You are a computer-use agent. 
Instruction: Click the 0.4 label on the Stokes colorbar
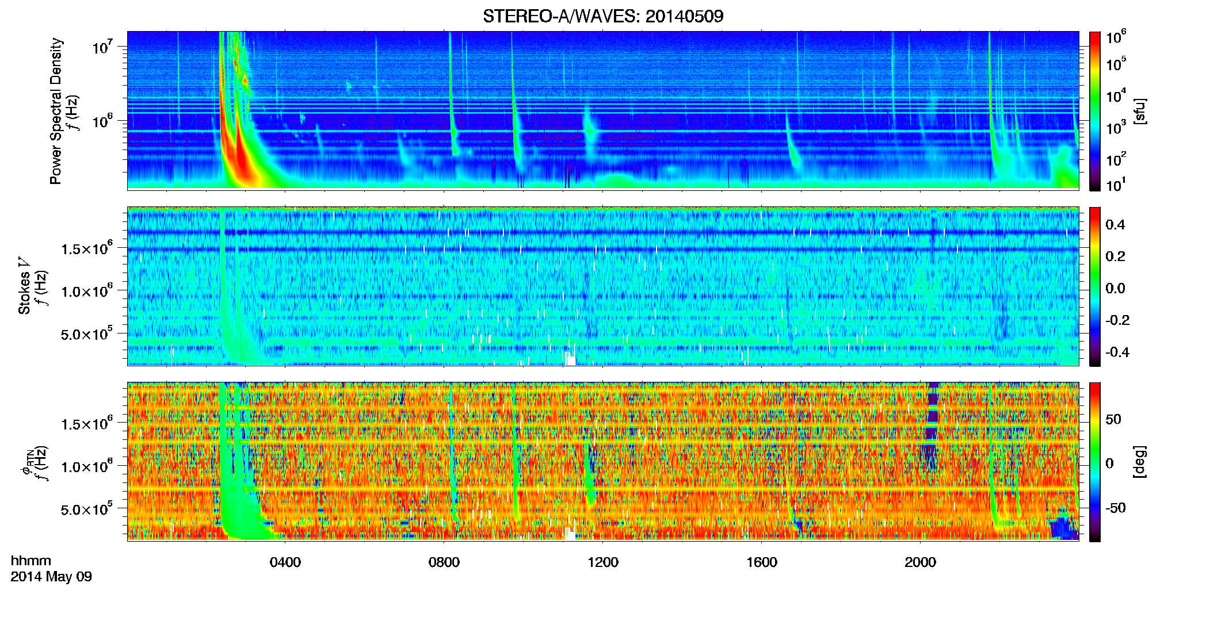click(x=1115, y=225)
